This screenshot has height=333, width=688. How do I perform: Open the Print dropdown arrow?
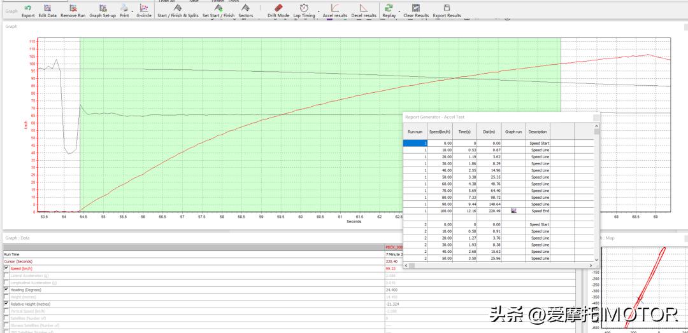[133, 10]
